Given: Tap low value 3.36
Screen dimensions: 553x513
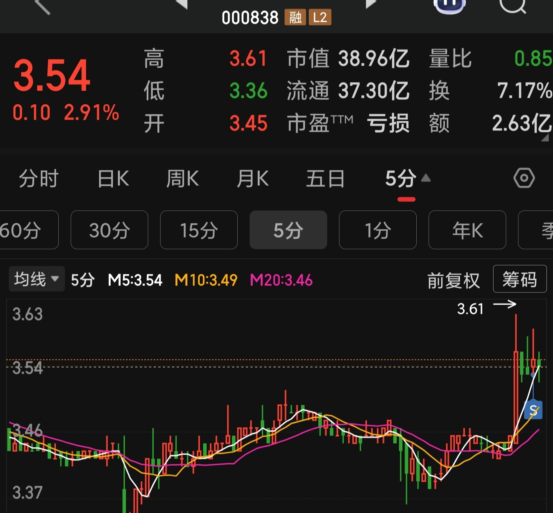Looking at the screenshot, I should (x=248, y=91).
